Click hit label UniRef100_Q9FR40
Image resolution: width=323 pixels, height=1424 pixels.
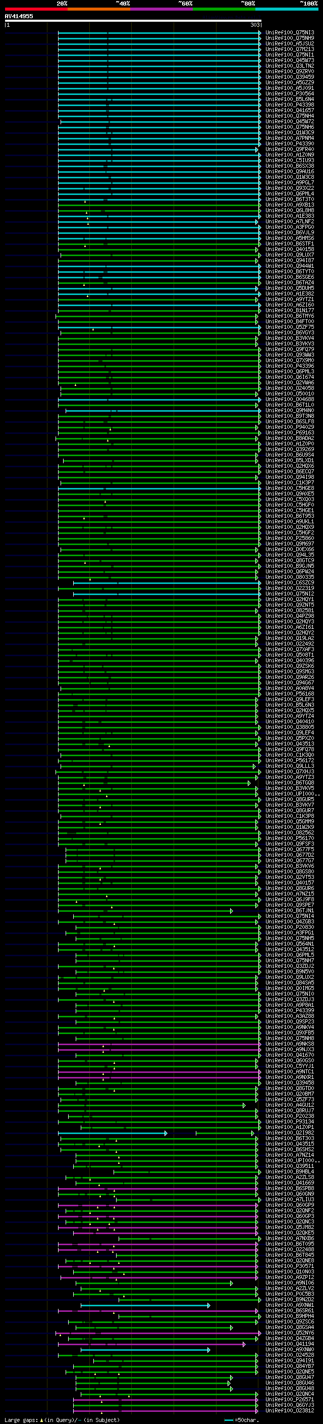tap(289, 149)
